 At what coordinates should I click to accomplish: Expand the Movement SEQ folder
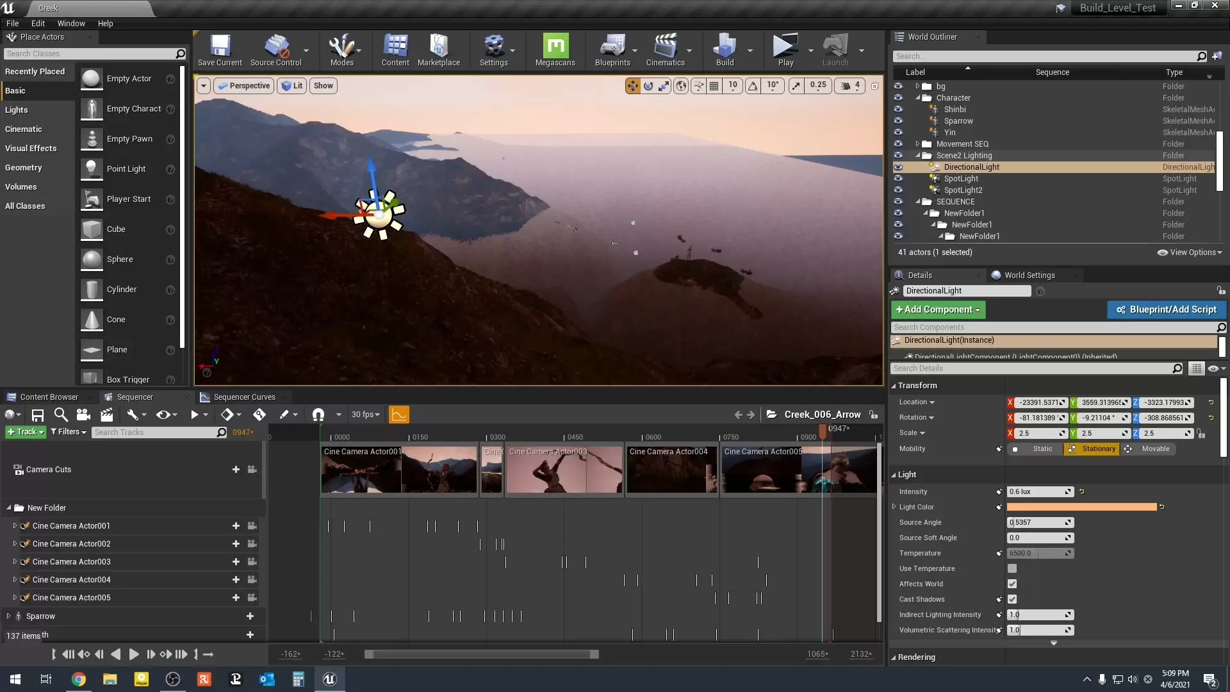pos(917,144)
